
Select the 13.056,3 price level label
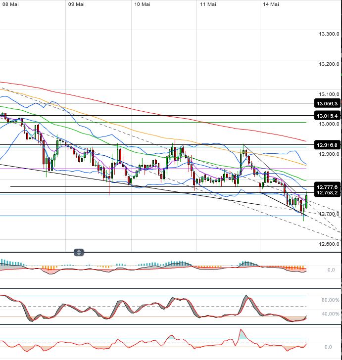pyautogui.click(x=327, y=103)
